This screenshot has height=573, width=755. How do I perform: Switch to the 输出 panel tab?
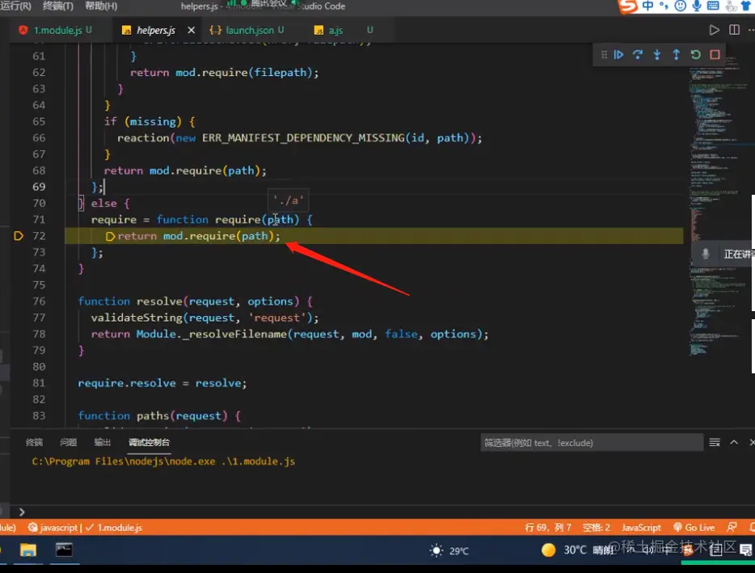coord(102,442)
